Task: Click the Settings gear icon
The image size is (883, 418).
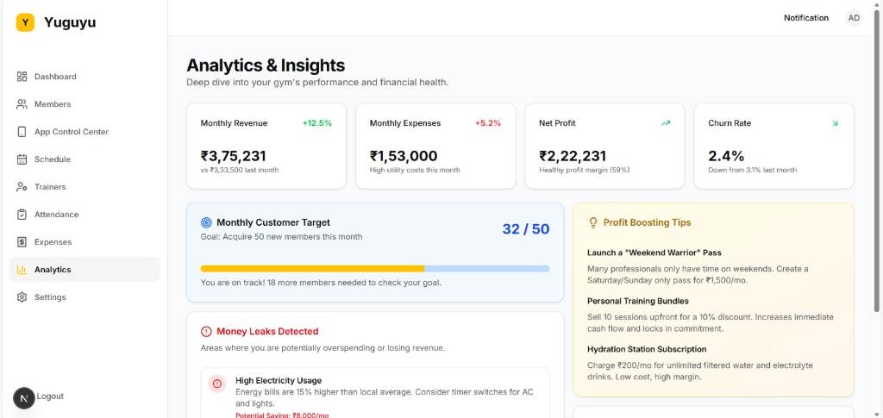Action: tap(22, 297)
